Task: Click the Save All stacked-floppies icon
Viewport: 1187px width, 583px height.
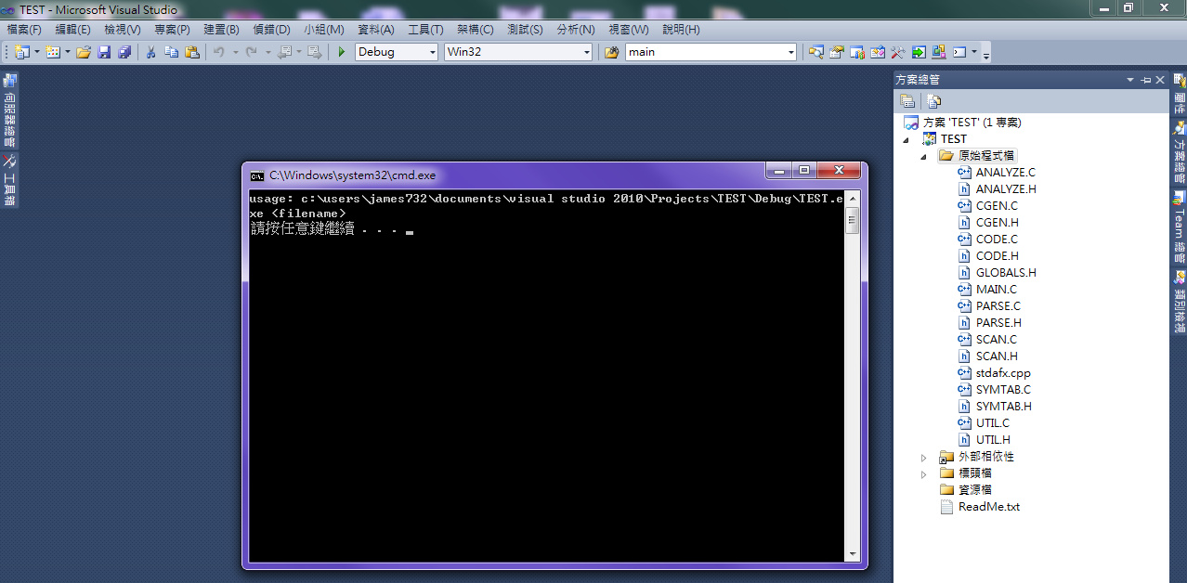Action: point(124,52)
